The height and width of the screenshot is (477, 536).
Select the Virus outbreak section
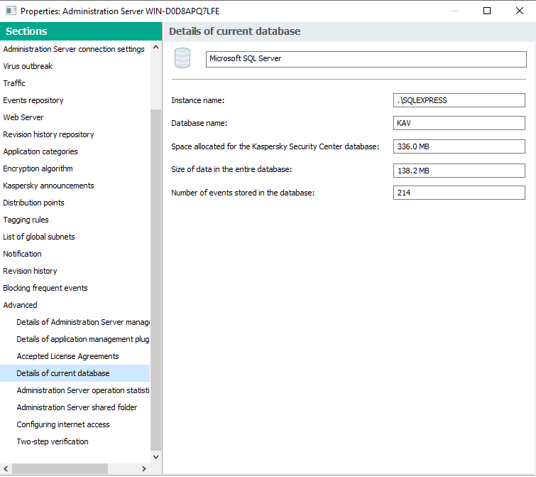[28, 66]
